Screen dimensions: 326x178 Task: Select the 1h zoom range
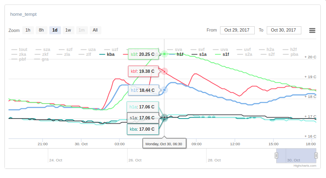click(x=28, y=30)
